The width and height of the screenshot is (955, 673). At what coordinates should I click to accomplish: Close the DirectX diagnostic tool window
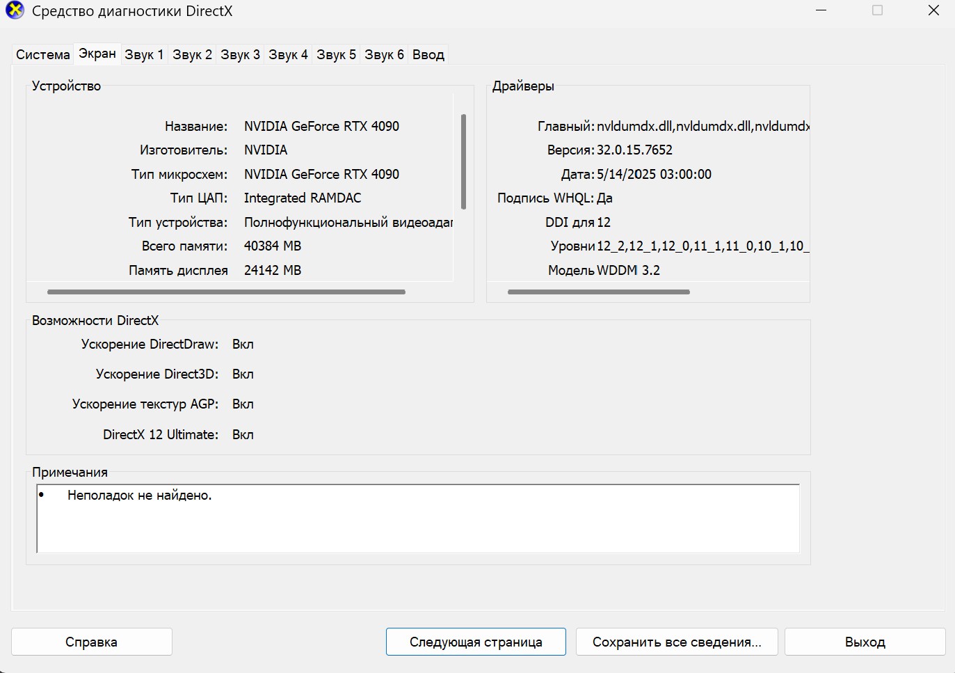tap(934, 10)
